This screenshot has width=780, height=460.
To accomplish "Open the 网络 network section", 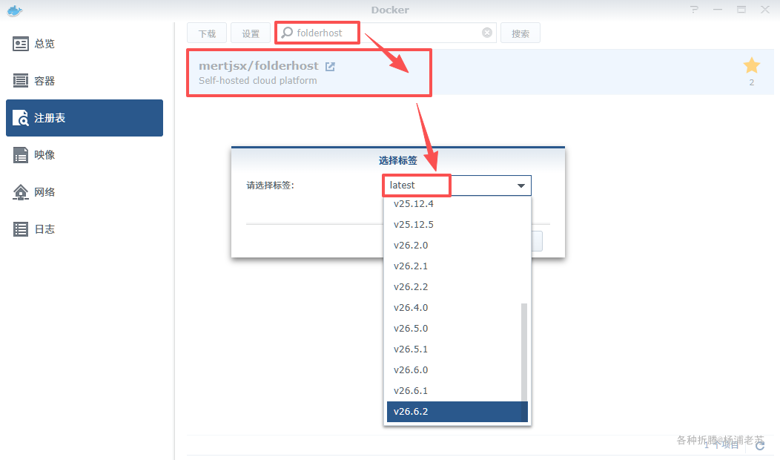I will (85, 192).
